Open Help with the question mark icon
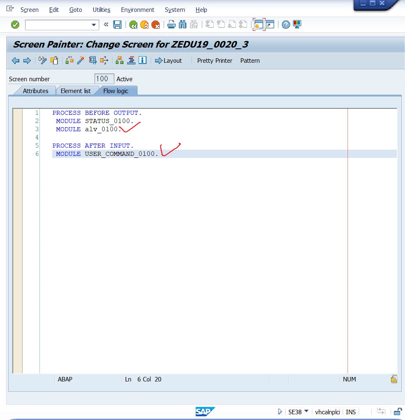The image size is (405, 420). pos(286,25)
